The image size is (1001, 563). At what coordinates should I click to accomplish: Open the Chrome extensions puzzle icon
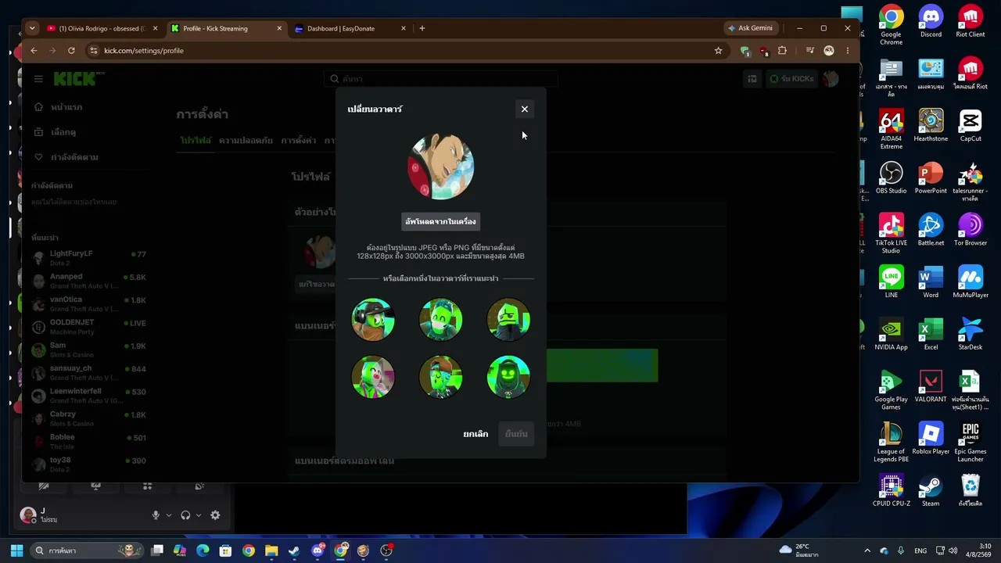pyautogui.click(x=782, y=51)
